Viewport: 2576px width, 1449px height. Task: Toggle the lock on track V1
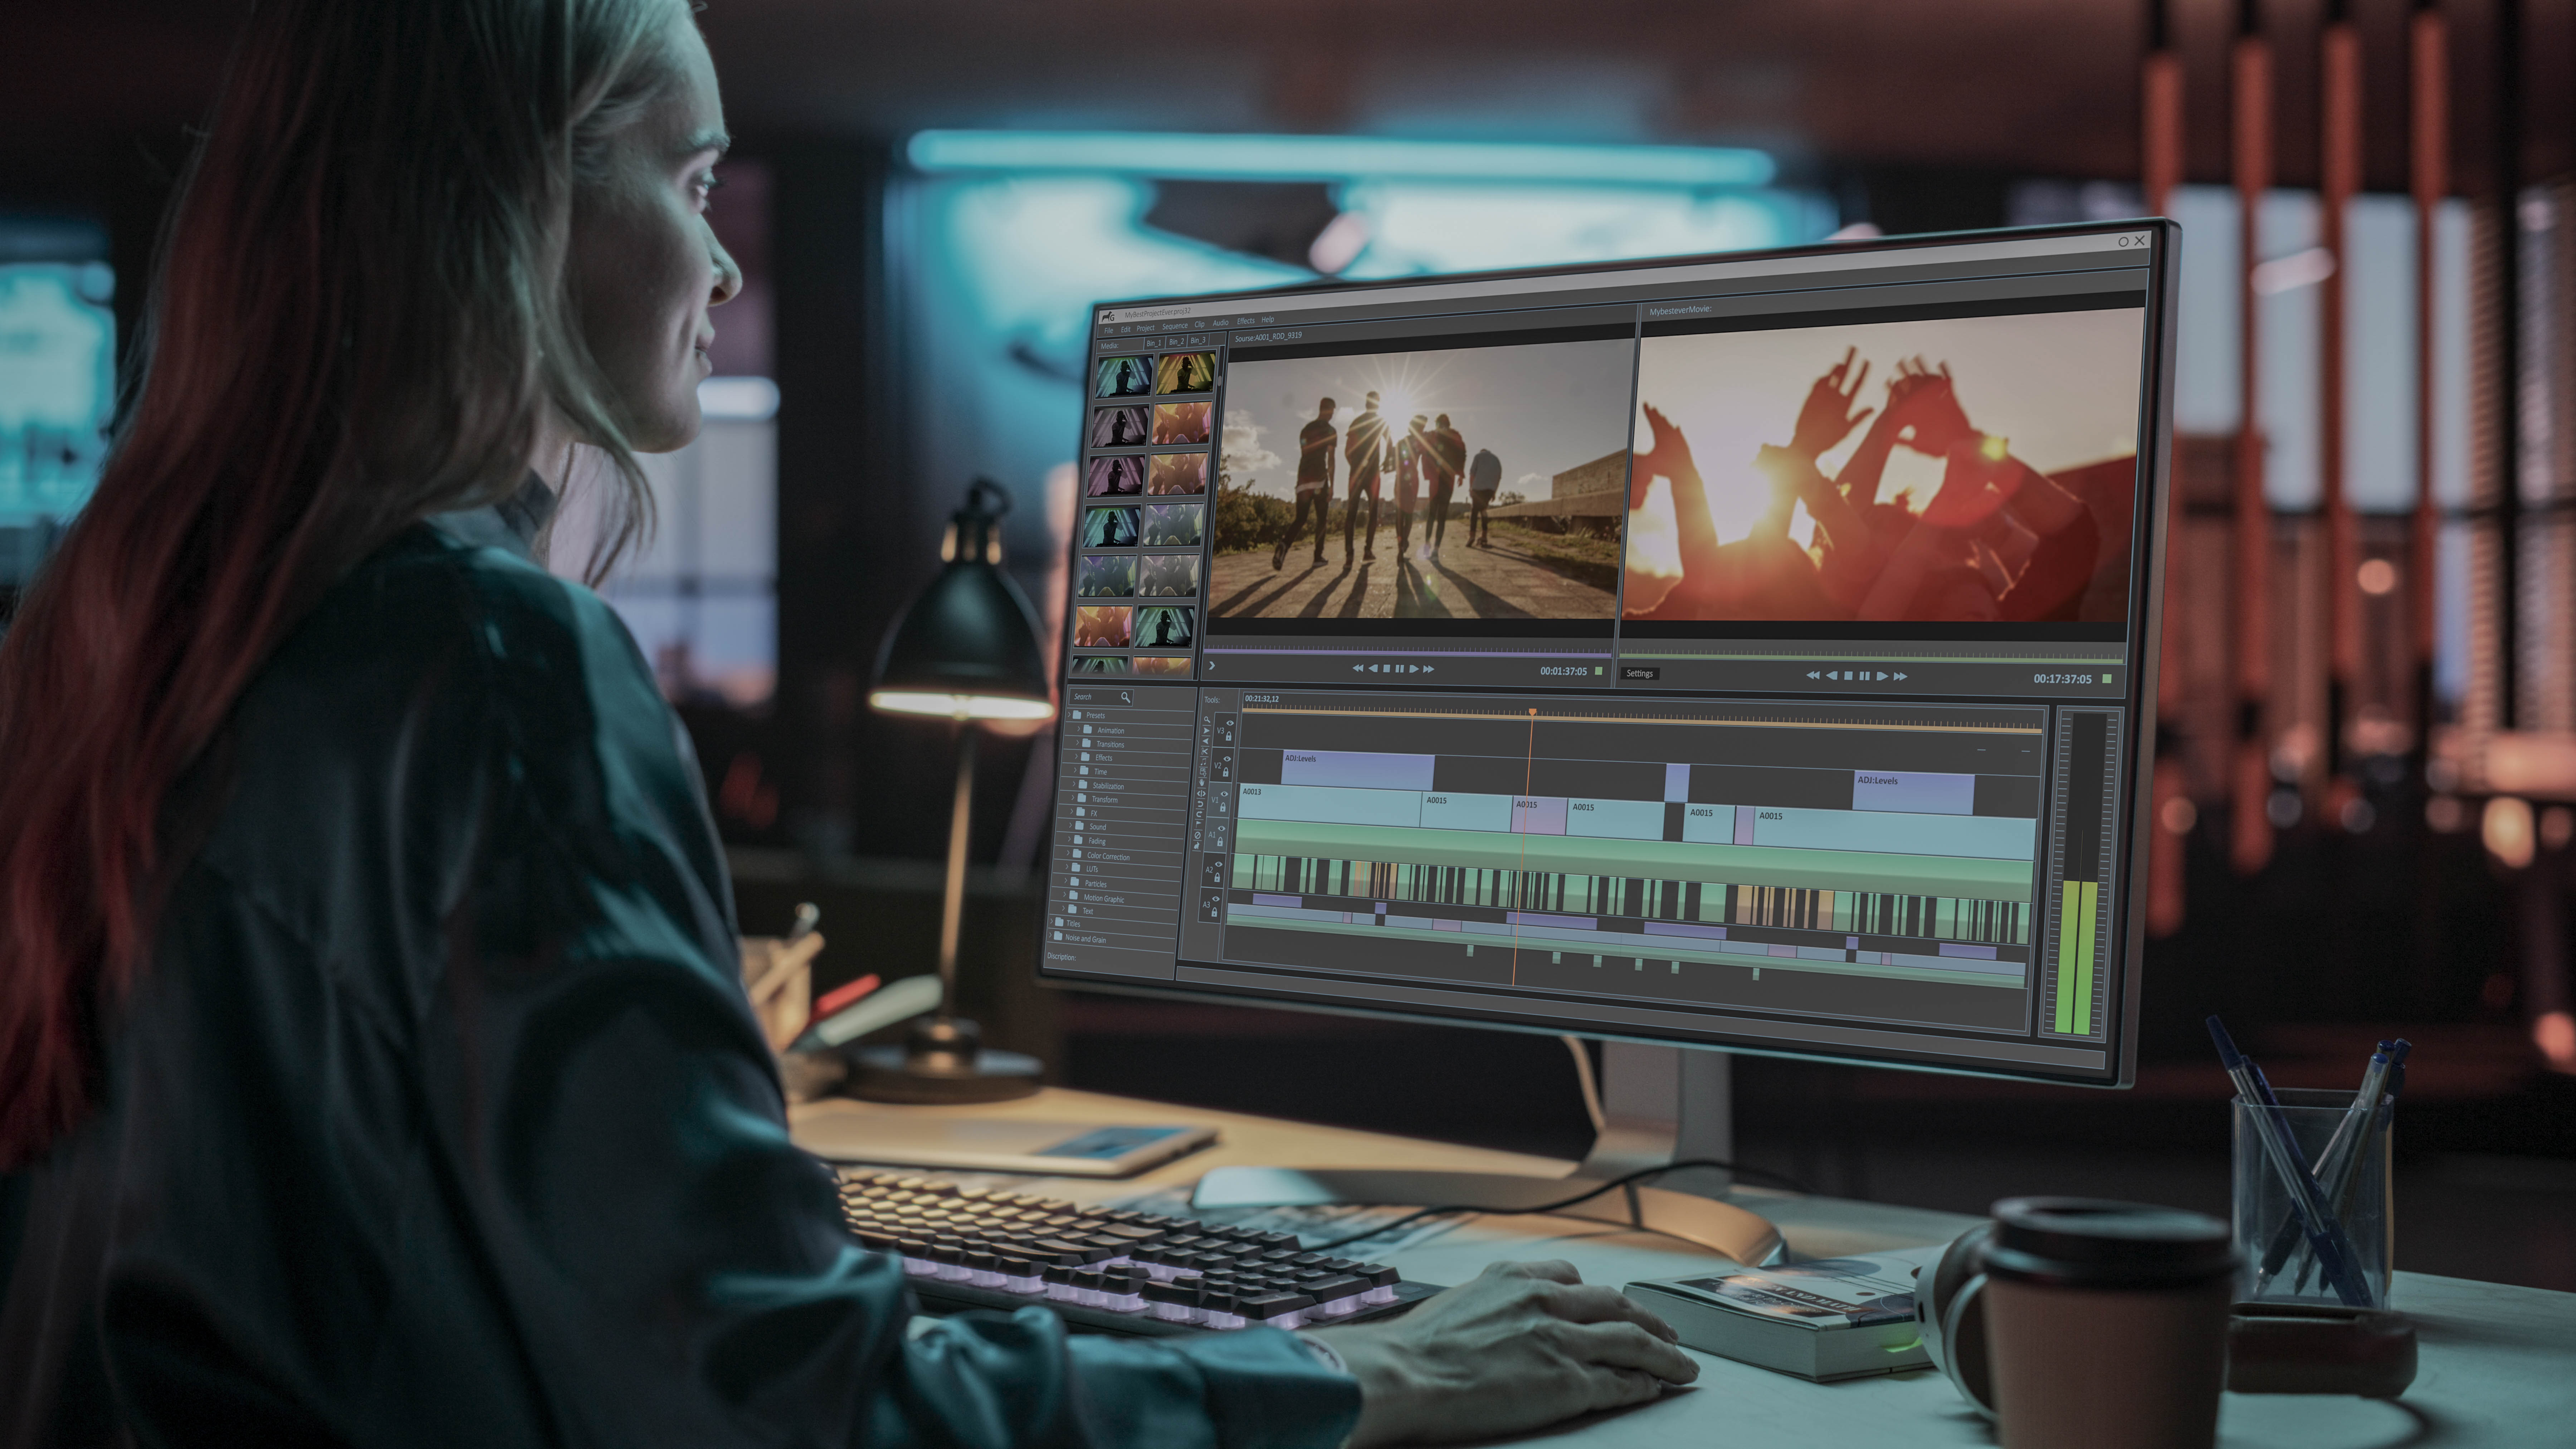[1223, 807]
